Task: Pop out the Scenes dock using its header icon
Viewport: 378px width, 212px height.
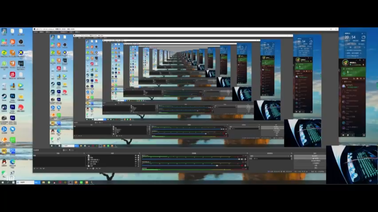Action: (84, 153)
